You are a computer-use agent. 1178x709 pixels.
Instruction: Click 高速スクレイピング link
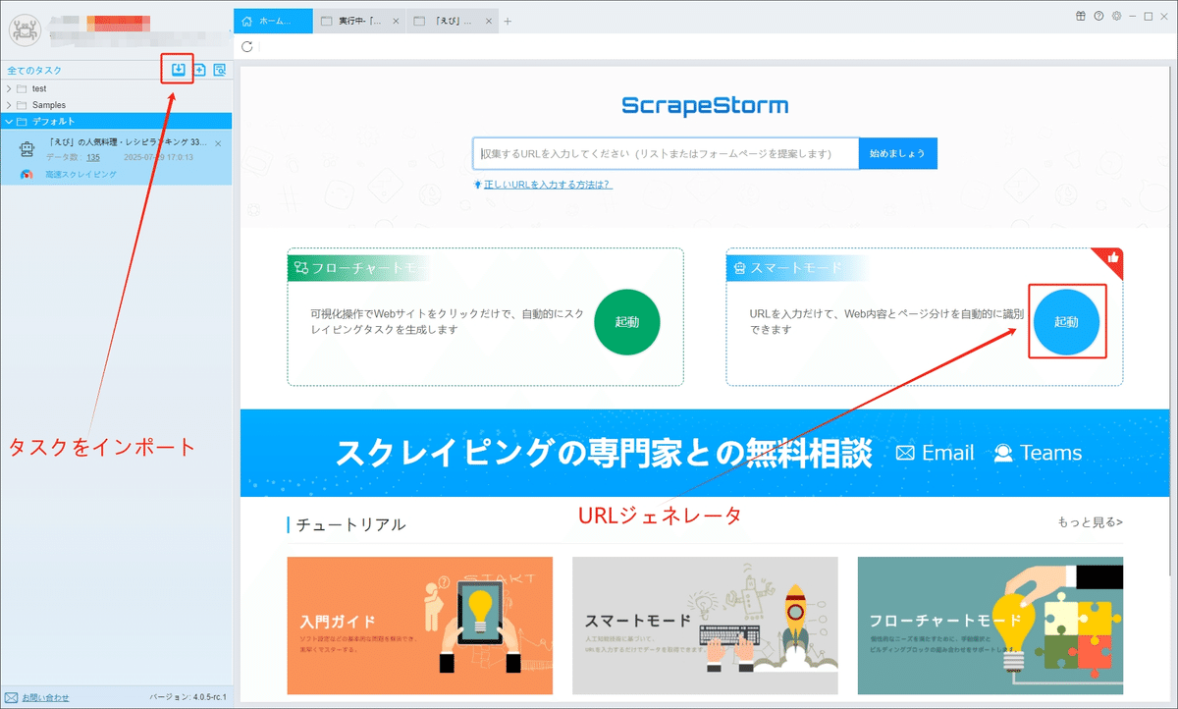click(x=80, y=174)
